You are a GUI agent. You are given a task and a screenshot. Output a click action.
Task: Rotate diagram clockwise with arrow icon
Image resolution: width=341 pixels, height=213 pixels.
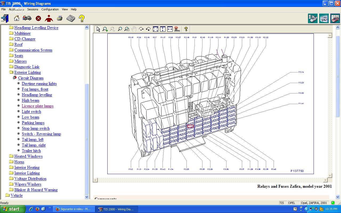(x=141, y=29)
